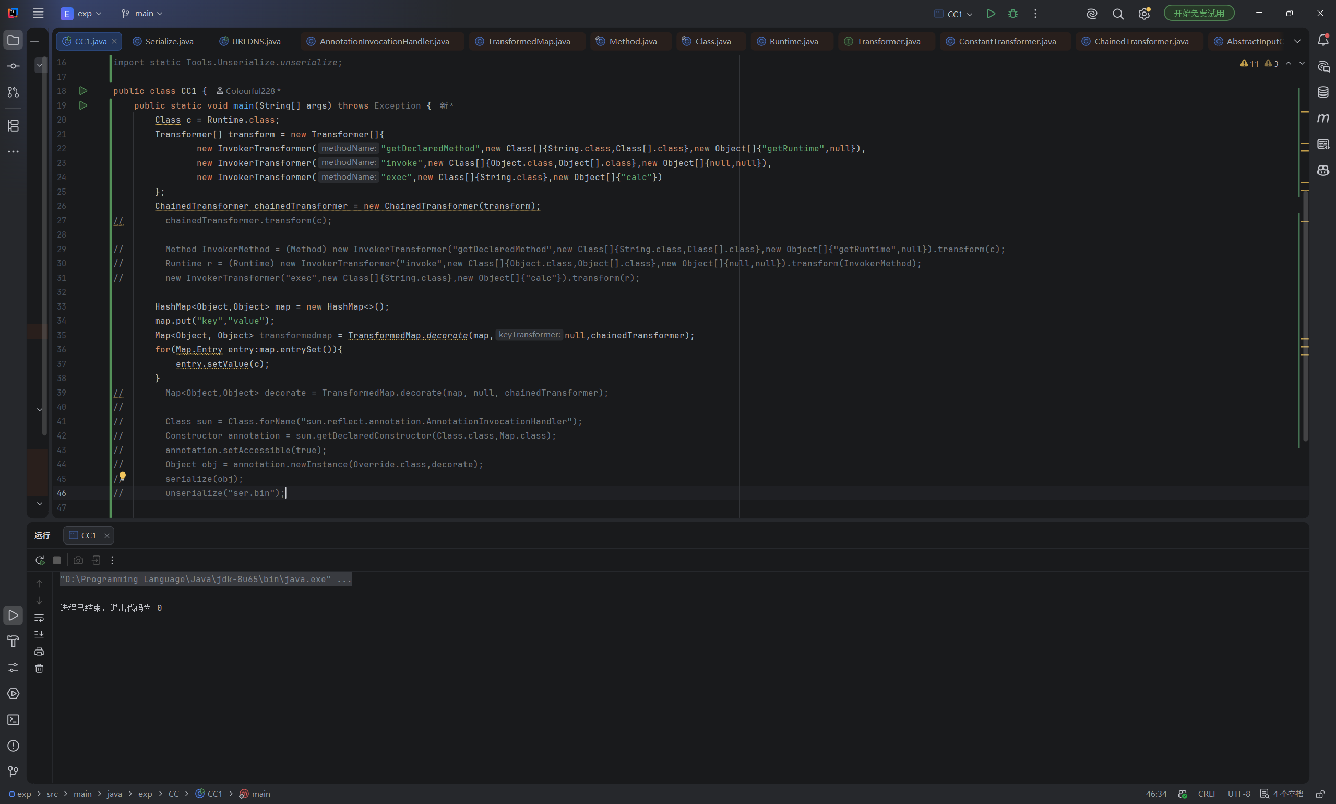Close the CC1.java editor tab
1336x804 pixels.
click(114, 41)
